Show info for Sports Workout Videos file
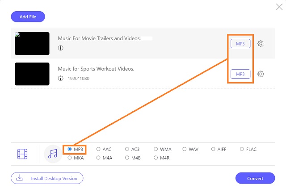This screenshot has height=193, width=286. pyautogui.click(x=61, y=79)
